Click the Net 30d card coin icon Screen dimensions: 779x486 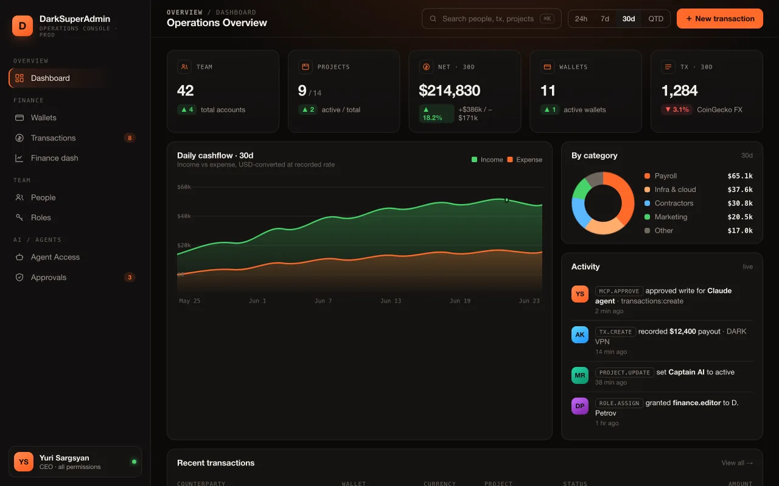pyautogui.click(x=426, y=67)
